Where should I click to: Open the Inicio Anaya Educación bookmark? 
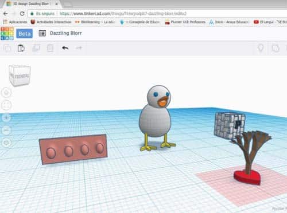pyautogui.click(x=229, y=22)
